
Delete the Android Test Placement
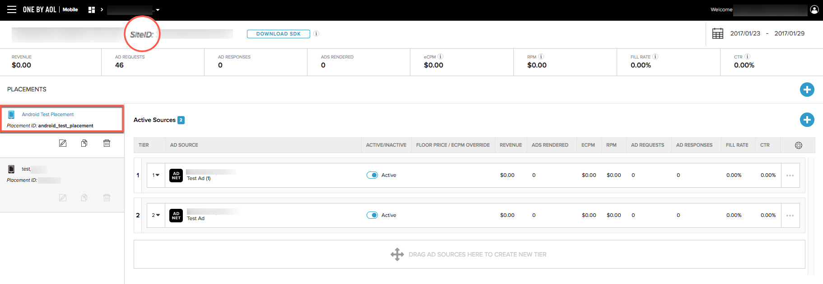pyautogui.click(x=107, y=143)
